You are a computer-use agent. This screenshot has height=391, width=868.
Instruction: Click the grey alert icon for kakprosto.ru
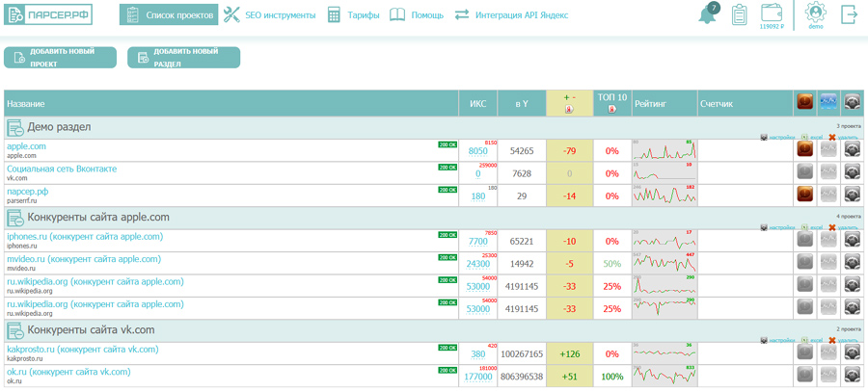(805, 352)
